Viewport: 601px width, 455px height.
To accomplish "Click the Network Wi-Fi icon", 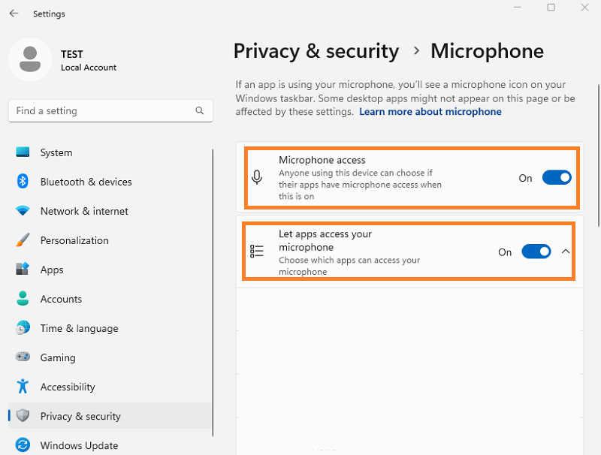I will click(x=23, y=211).
